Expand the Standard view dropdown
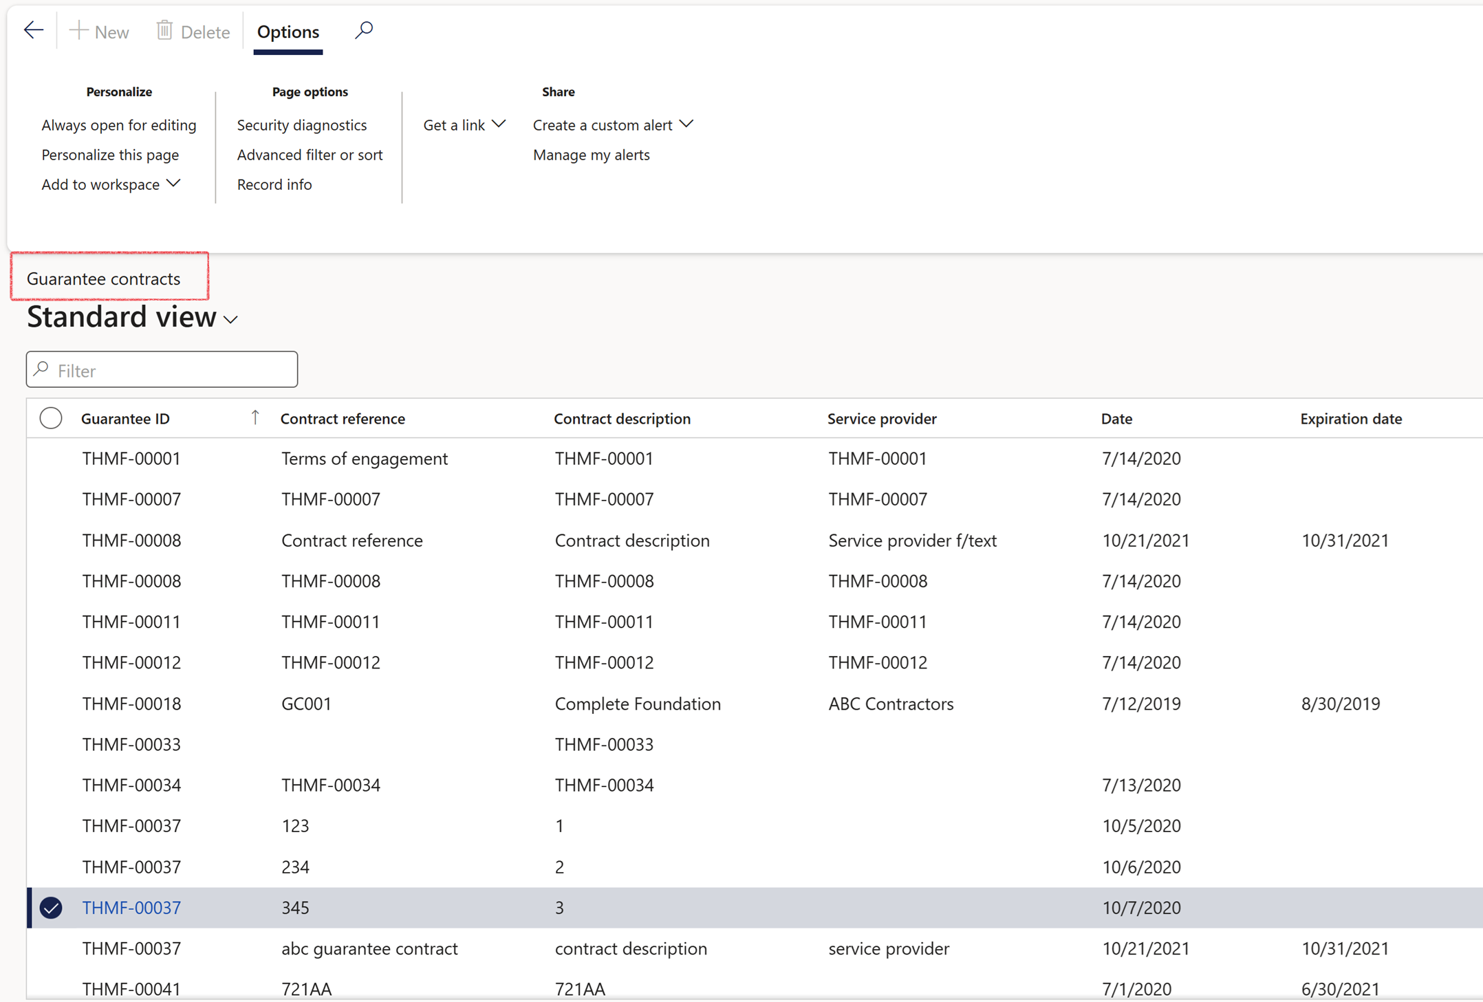This screenshot has width=1483, height=1002. (231, 320)
